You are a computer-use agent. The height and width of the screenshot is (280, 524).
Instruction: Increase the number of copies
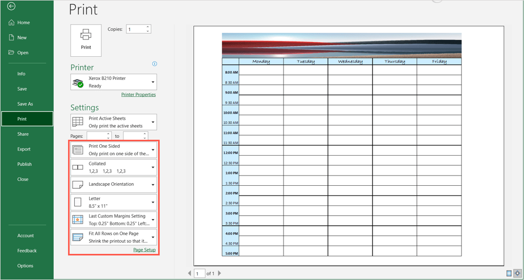pos(148,27)
